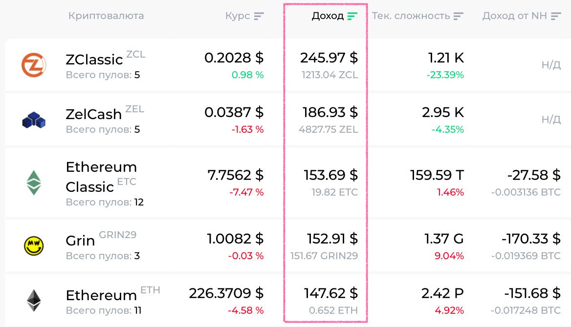Screen dimensions: 571x327
Task: Open the Grin coin name link
Action: [x=80, y=241]
